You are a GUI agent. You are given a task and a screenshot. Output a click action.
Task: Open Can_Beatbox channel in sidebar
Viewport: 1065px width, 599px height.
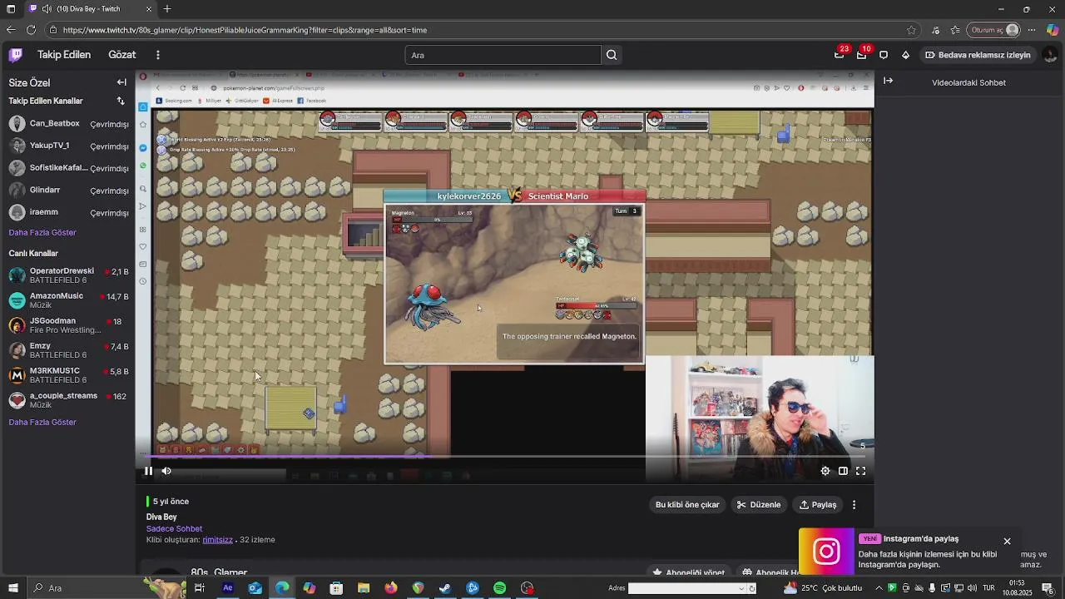68,124
